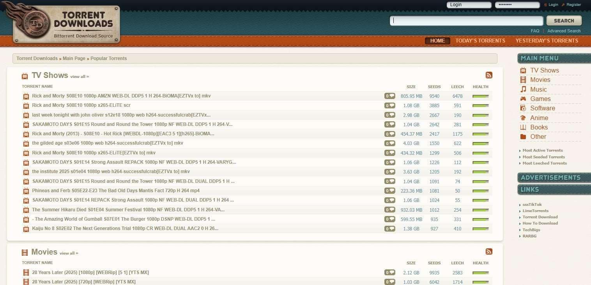Open comments for last week tonight s12e18
591x285 pixels.
[390, 115]
